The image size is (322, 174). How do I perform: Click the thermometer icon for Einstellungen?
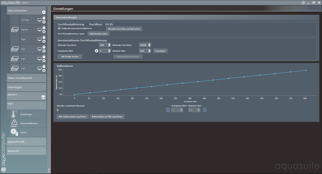coord(14,114)
